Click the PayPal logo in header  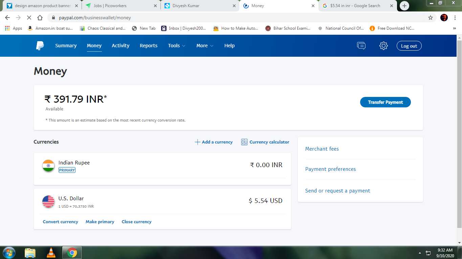[40, 46]
